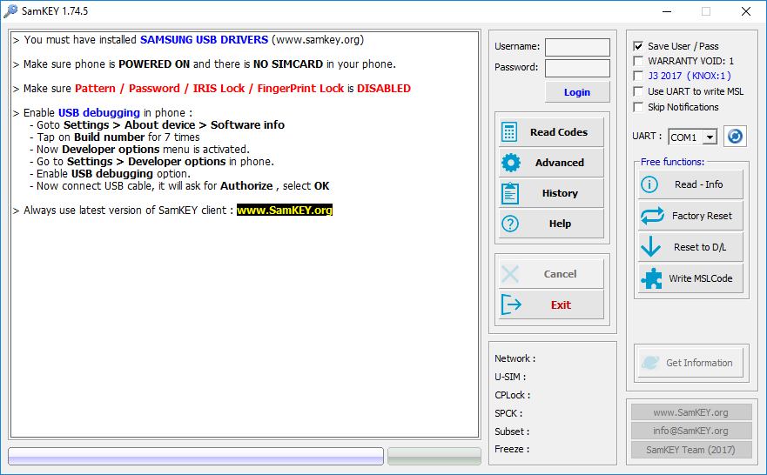This screenshot has width=767, height=475.
Task: Open the www.SamKEY.org button
Action: tap(691, 412)
